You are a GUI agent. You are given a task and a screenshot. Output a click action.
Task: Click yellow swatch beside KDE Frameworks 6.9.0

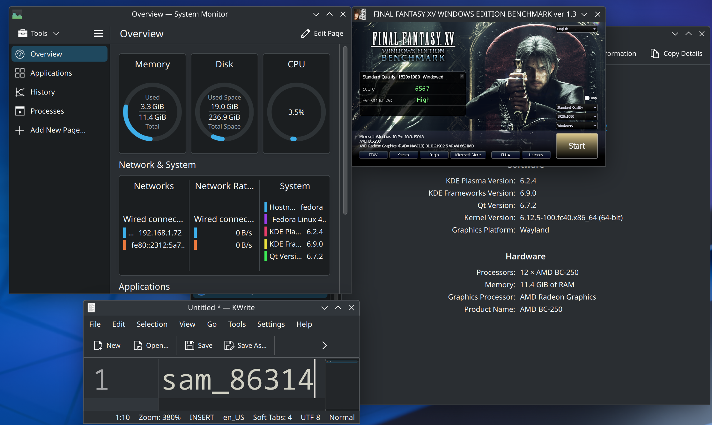pos(266,244)
